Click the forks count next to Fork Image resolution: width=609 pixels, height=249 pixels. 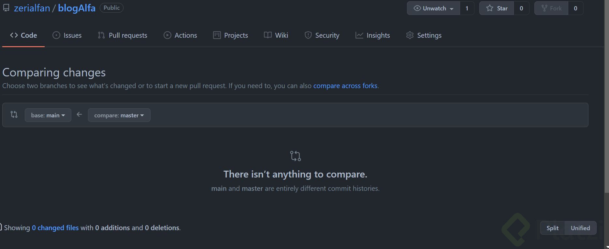coord(575,8)
